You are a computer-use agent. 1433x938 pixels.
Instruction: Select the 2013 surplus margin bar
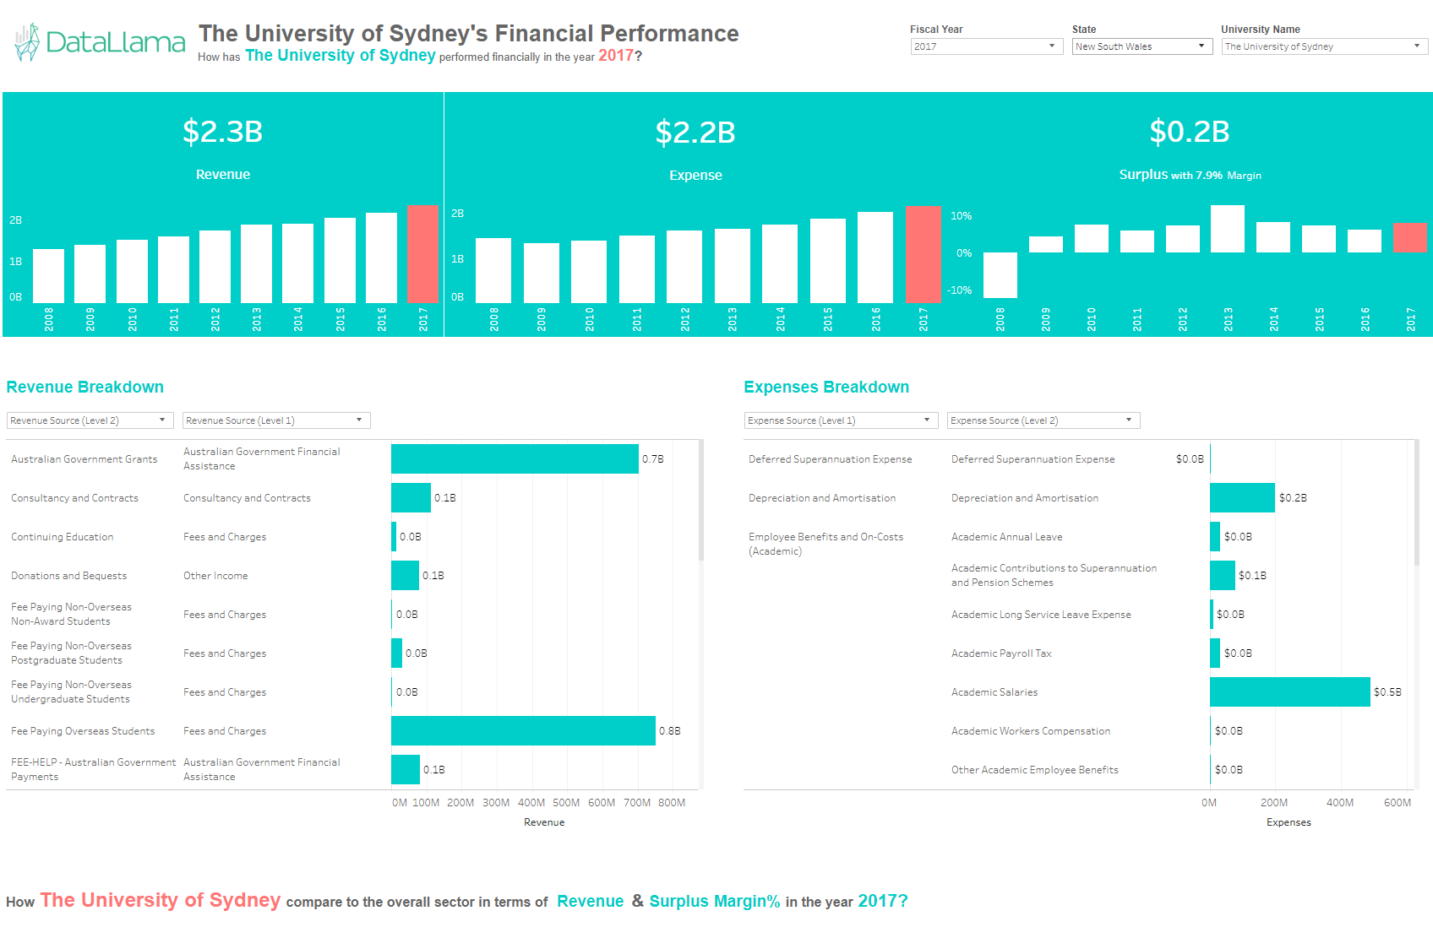[x=1228, y=229]
